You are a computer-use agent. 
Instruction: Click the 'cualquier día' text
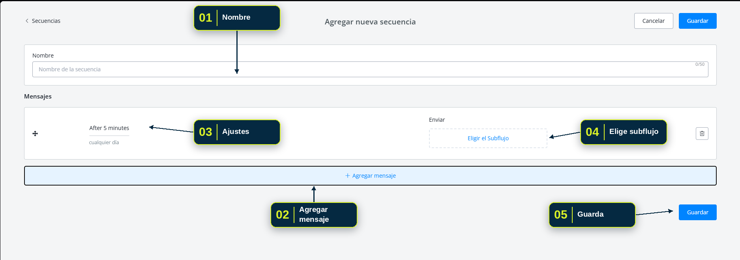point(104,143)
